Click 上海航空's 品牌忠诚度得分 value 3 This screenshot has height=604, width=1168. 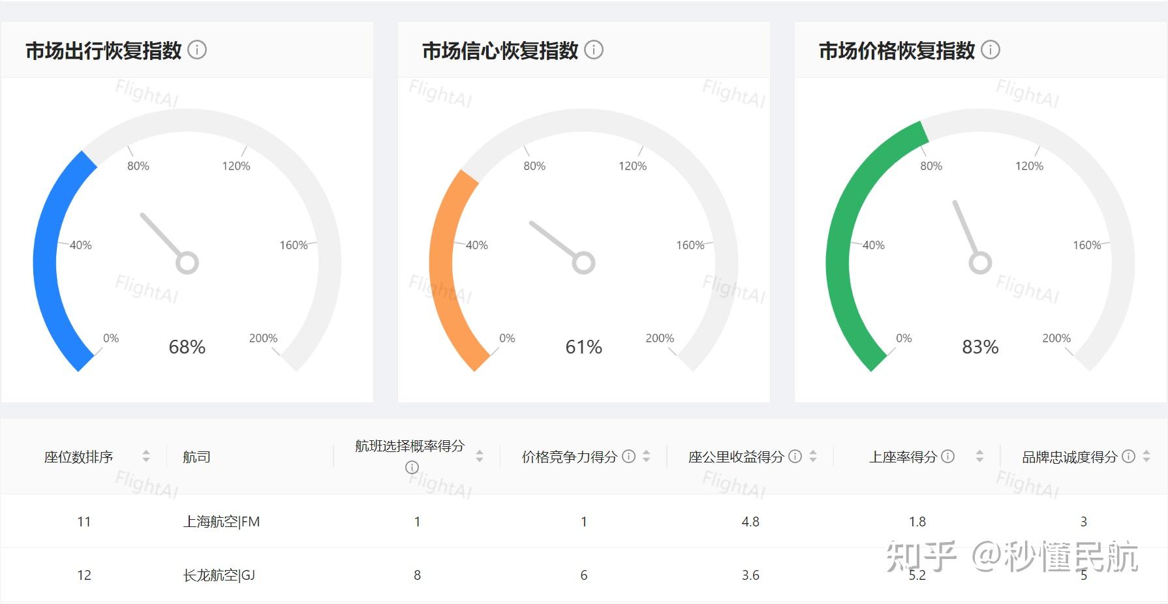click(1084, 522)
